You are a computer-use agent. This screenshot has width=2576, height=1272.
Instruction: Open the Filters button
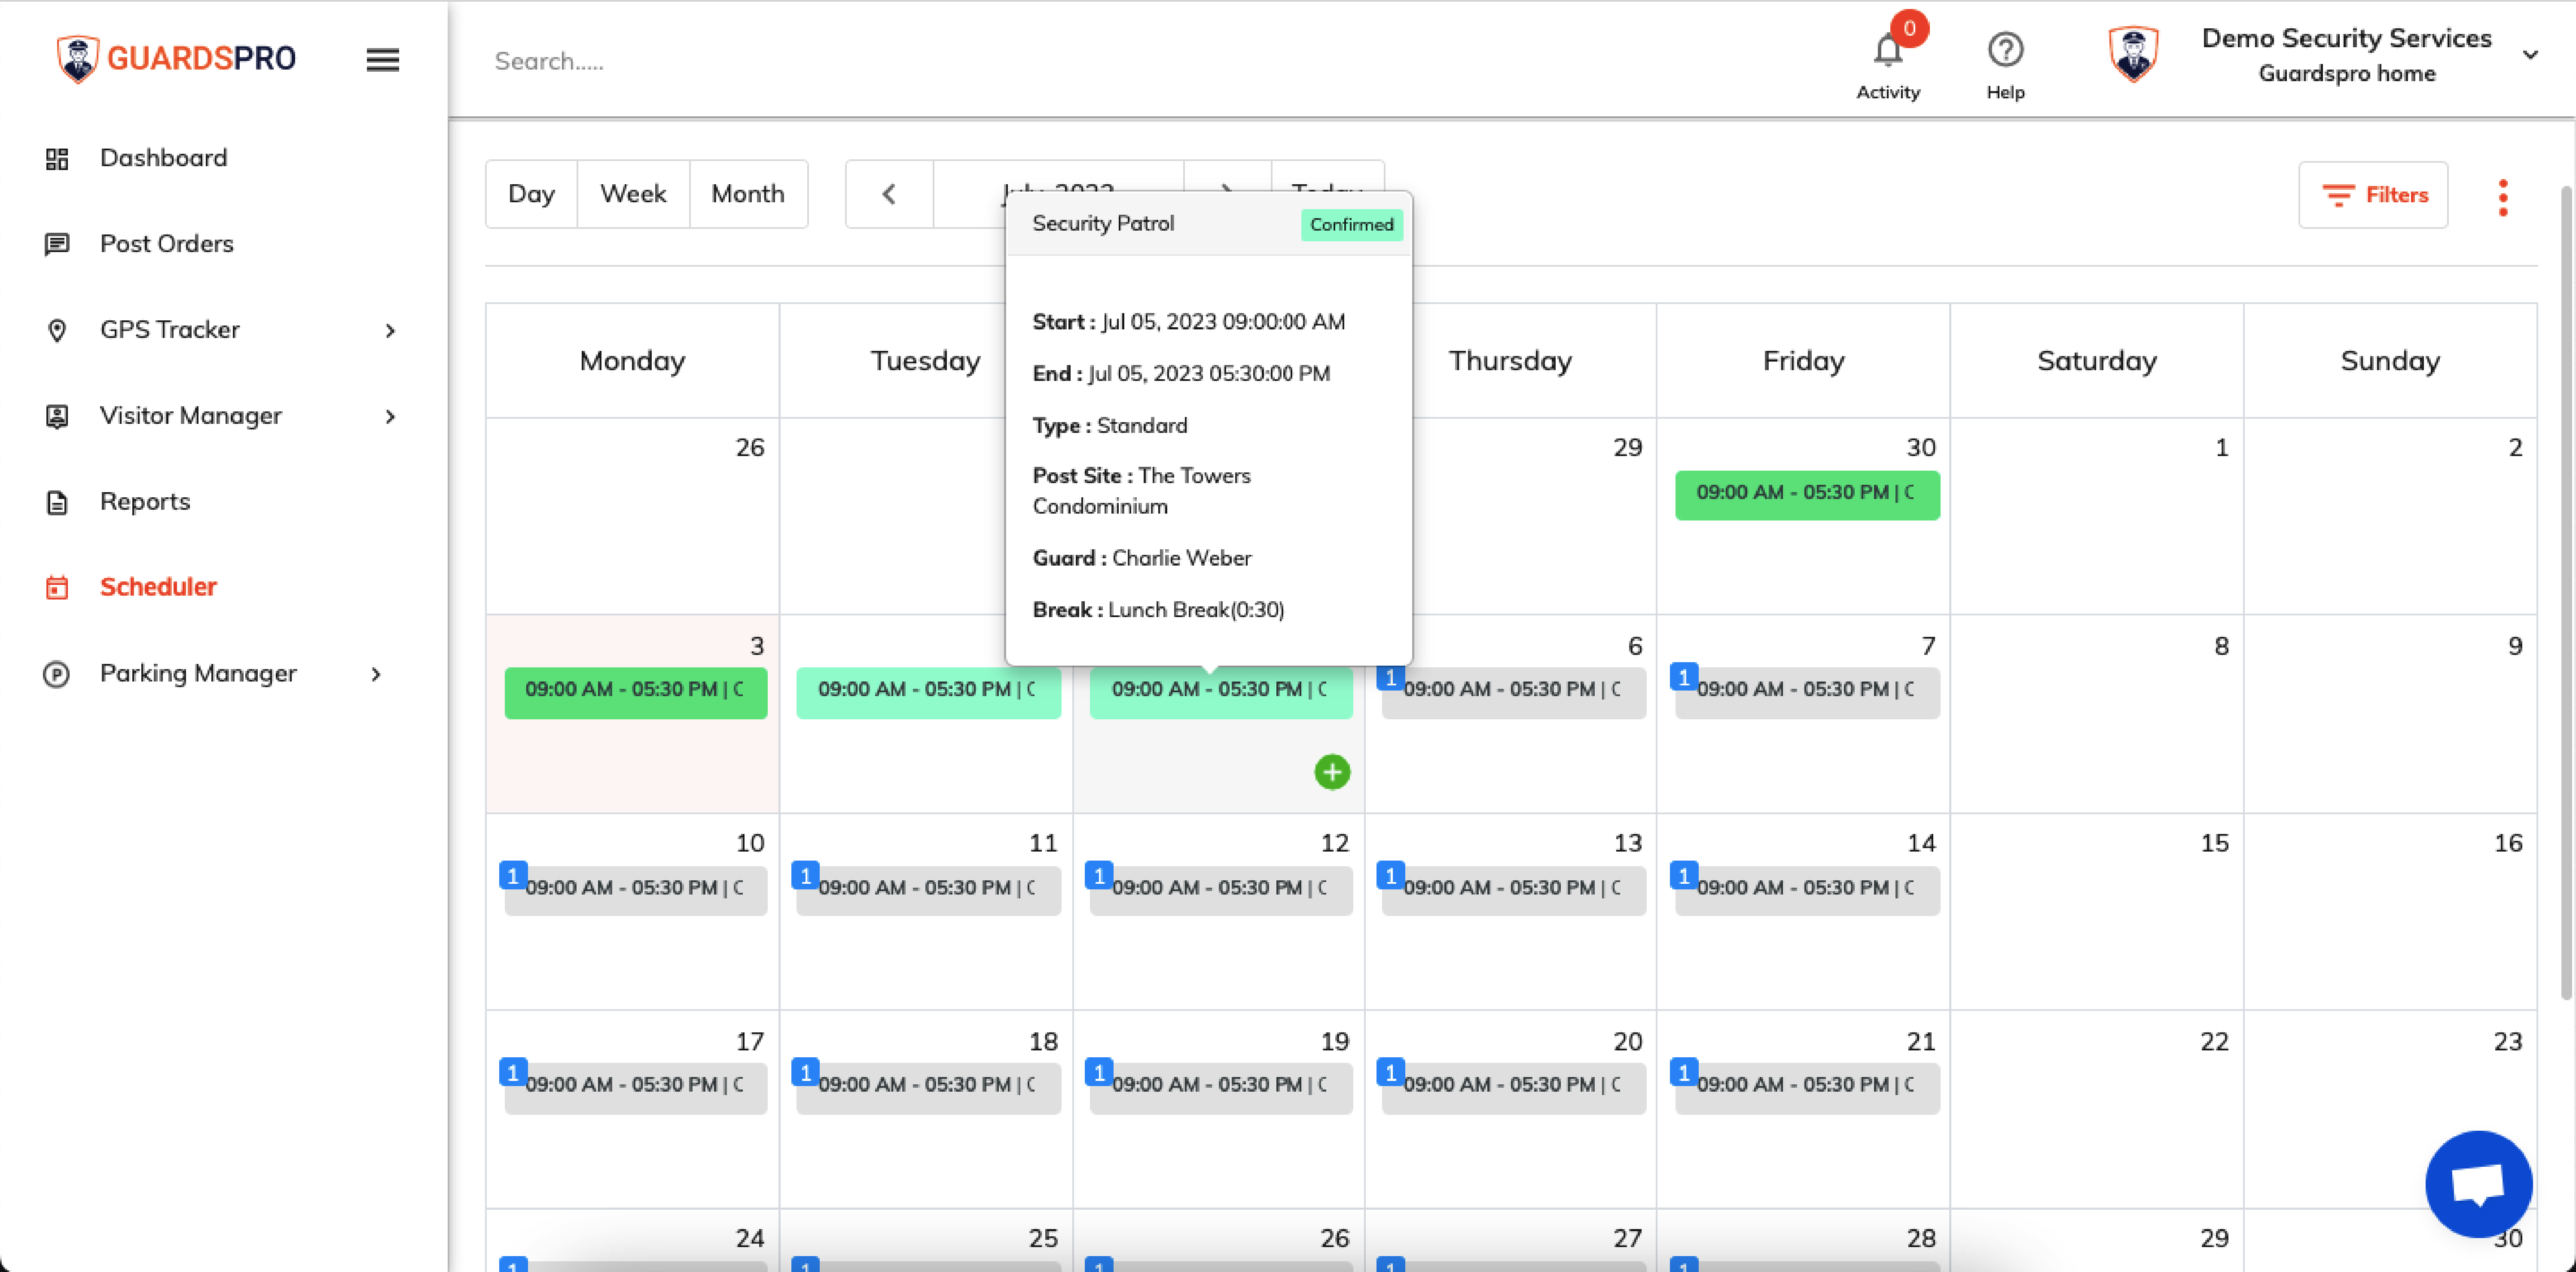[x=2373, y=195]
